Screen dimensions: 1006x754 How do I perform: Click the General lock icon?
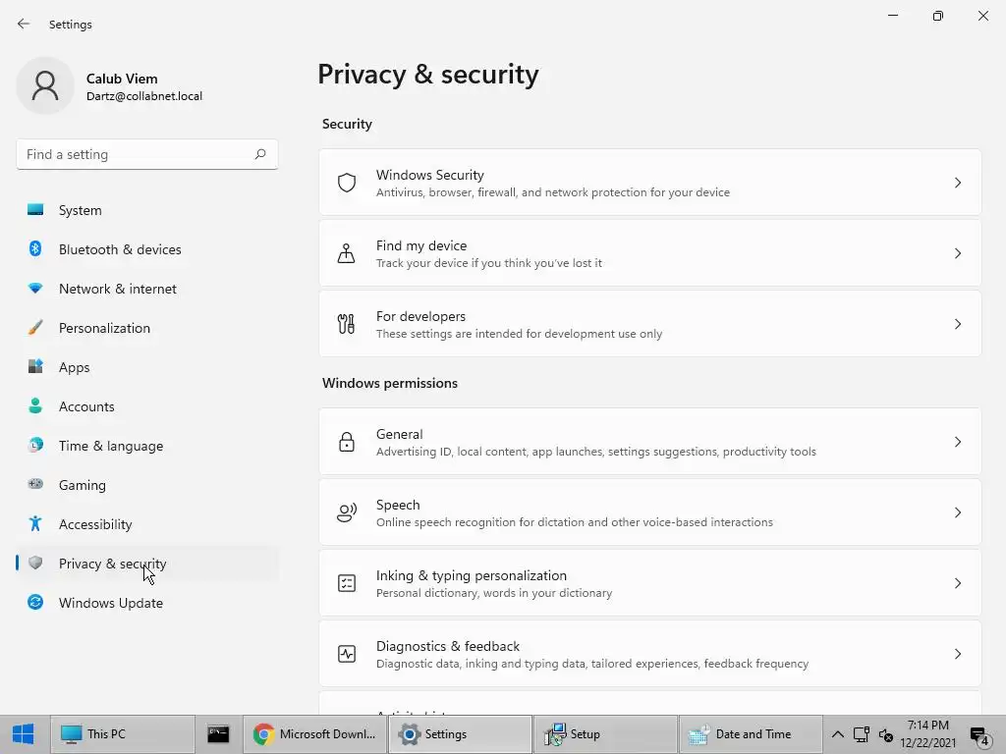tap(347, 442)
